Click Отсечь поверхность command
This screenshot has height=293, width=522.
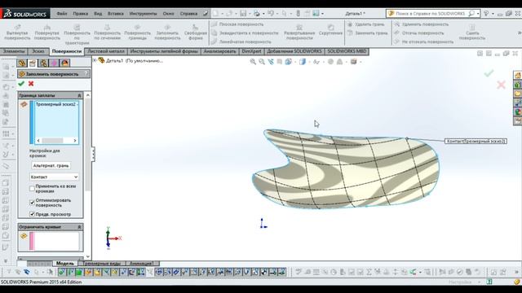[419, 33]
